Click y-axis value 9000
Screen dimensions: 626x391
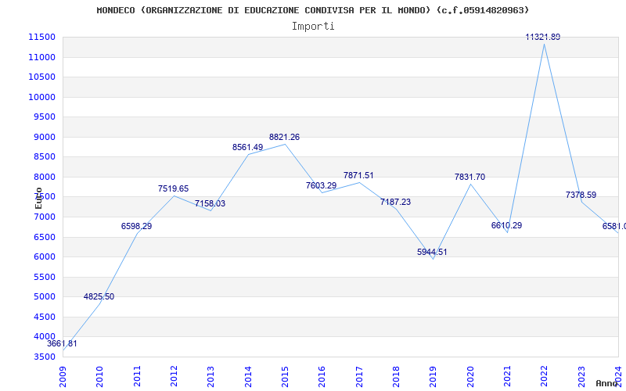[x=45, y=137]
